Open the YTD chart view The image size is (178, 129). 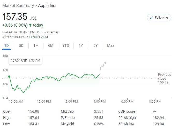click(66, 45)
